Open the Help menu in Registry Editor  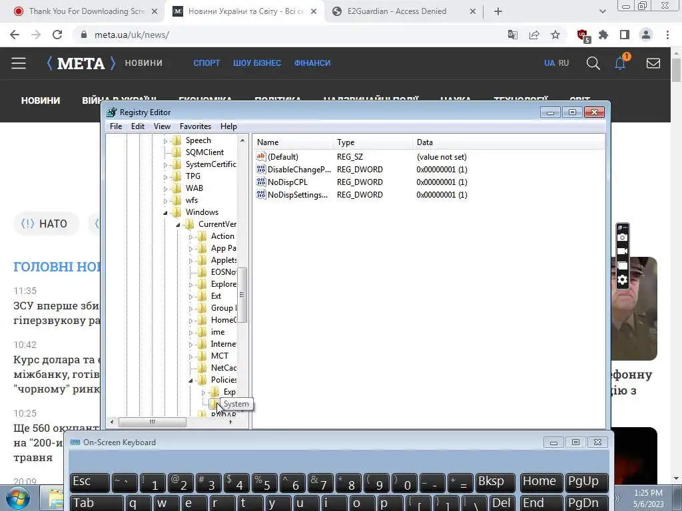tap(228, 126)
